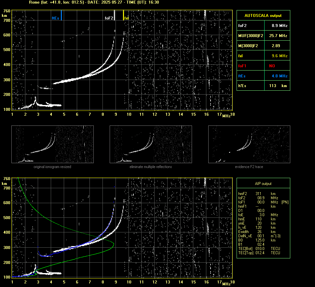This screenshot has width=315, height=287.
Task: Select the foF2 value '08.9' in AIP output
Action: coord(261,198)
